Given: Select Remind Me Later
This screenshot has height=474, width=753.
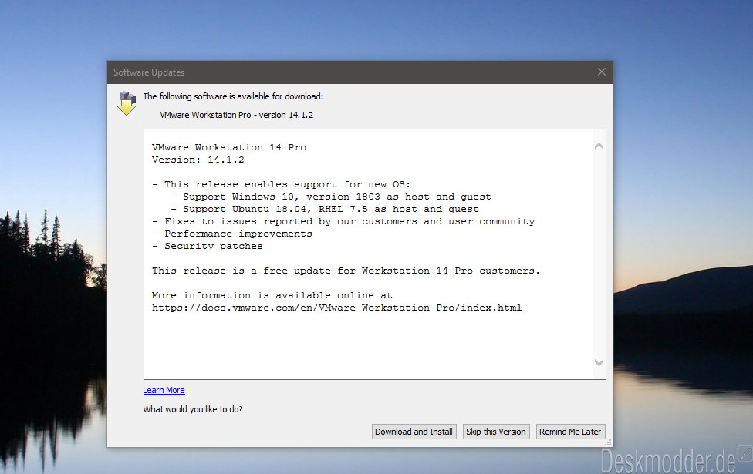Looking at the screenshot, I should [x=570, y=432].
